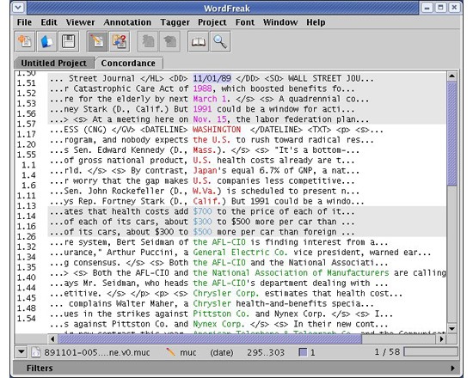Image resolution: width=473 pixels, height=378 pixels.
Task: Expand the Filters panel arrow
Action: (x=452, y=368)
